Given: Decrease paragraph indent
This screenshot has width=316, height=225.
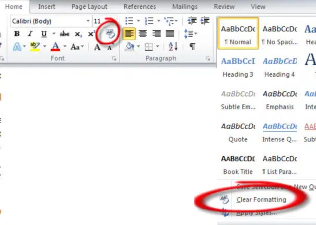Looking at the screenshot, I should [192, 21].
